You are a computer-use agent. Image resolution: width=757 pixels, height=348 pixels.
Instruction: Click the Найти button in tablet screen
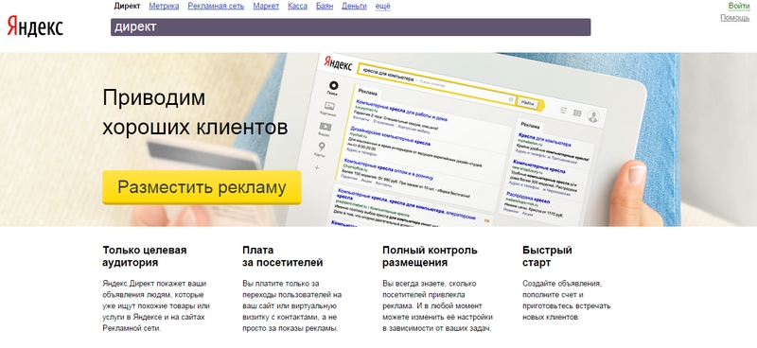click(x=528, y=102)
